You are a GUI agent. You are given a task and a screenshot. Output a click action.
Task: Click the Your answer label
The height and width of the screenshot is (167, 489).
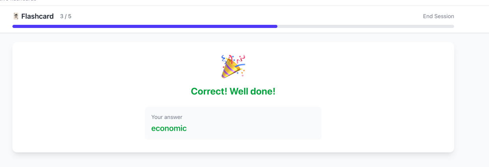point(167,117)
